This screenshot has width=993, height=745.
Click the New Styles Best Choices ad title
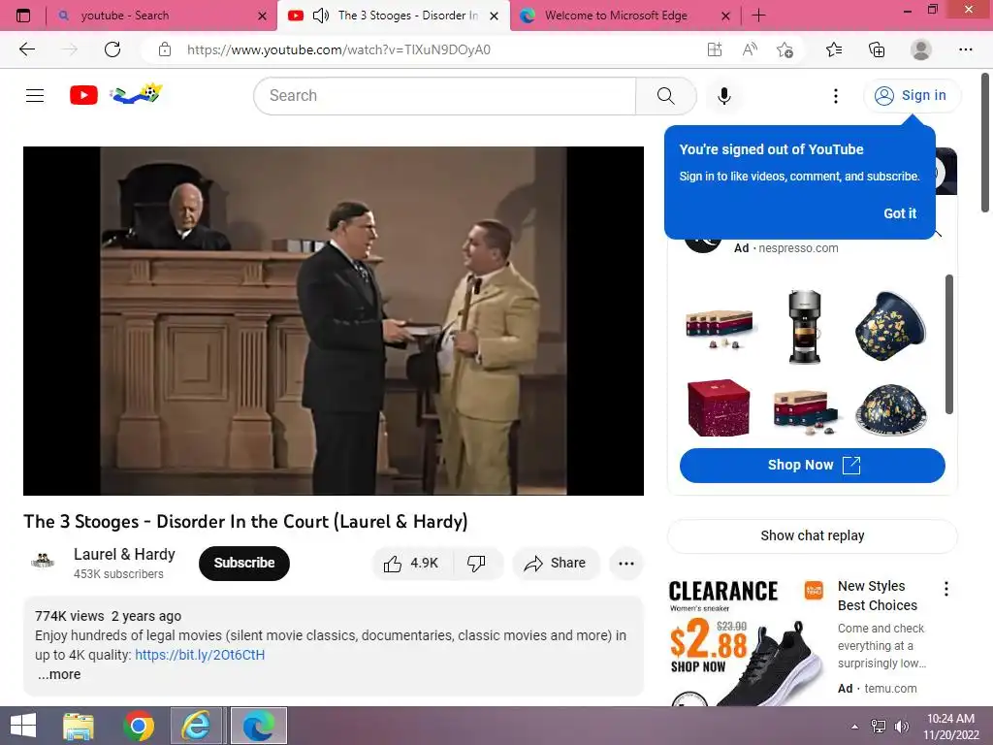point(877,596)
